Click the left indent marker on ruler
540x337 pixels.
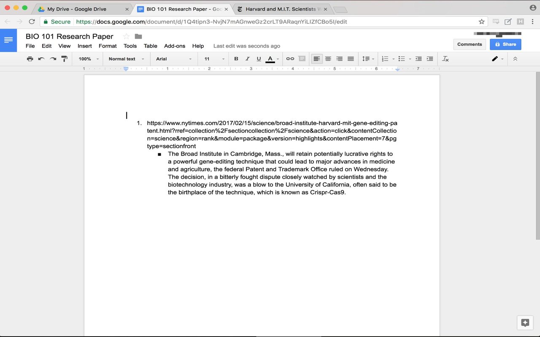tap(126, 69)
